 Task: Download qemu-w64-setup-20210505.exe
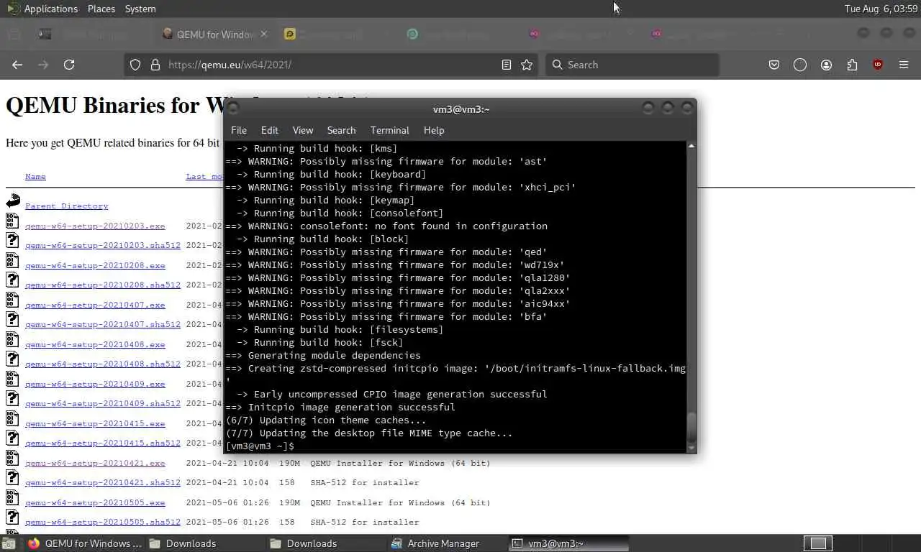(x=95, y=502)
